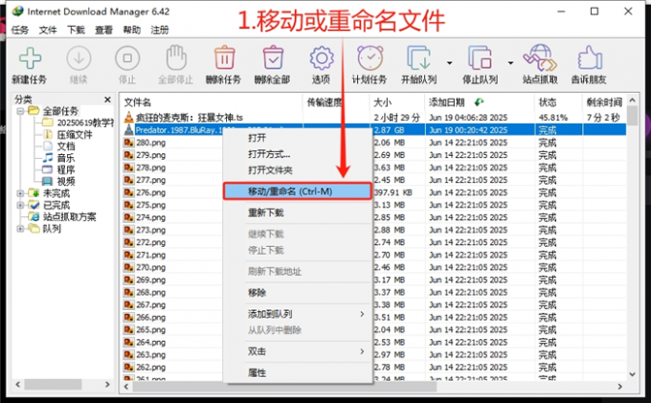Choose 打开方式... in the context menu

click(x=298, y=154)
